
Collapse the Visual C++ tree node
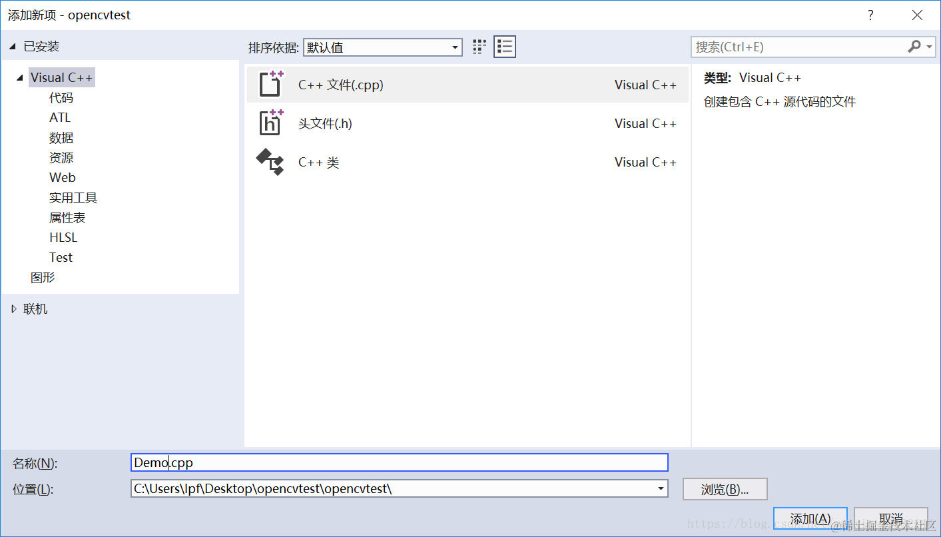[20, 78]
